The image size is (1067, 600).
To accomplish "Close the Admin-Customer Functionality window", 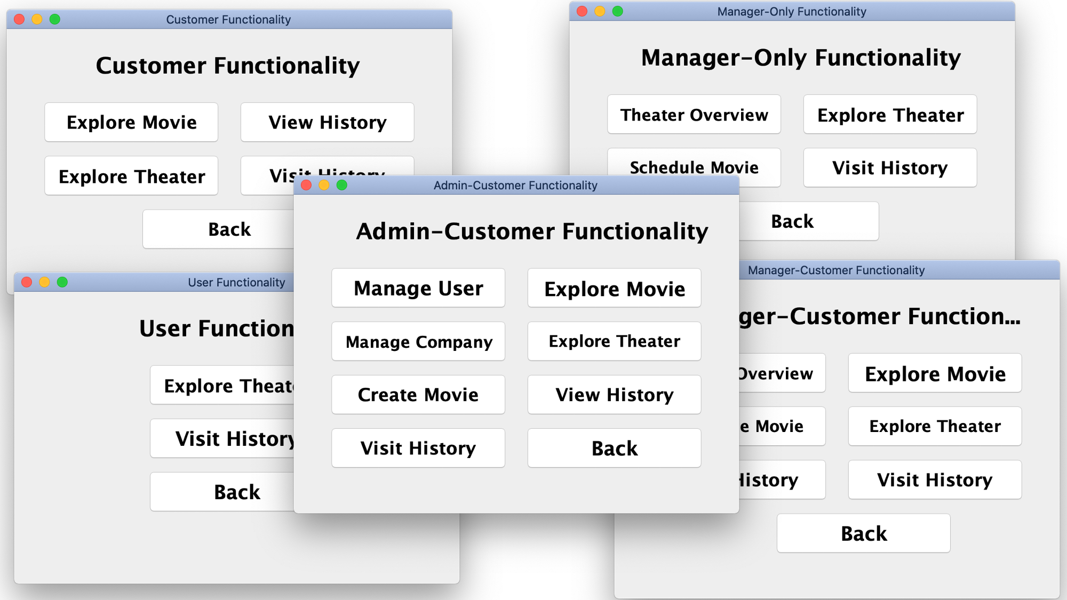I will tap(306, 185).
